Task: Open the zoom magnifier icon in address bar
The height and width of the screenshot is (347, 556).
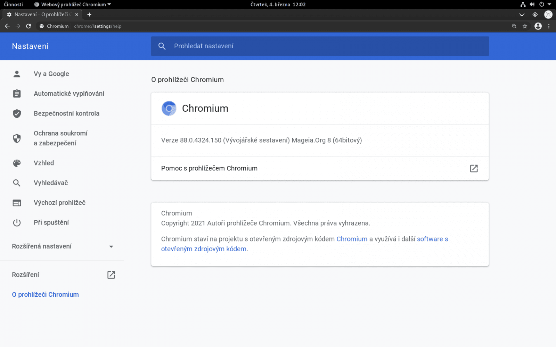Action: coord(514,26)
